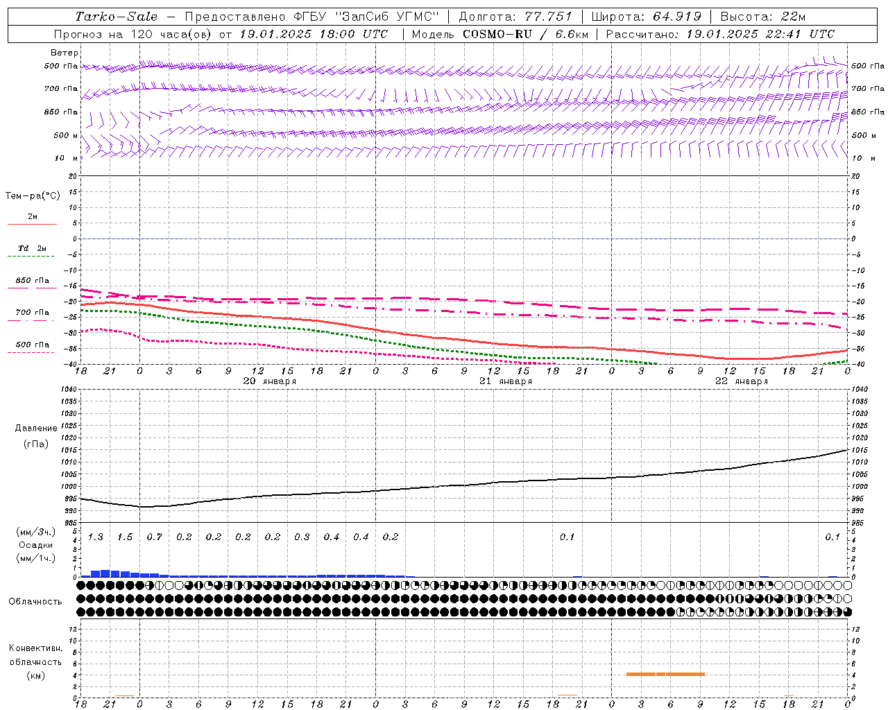Select the (мм/3ч.) units label

tap(35, 532)
